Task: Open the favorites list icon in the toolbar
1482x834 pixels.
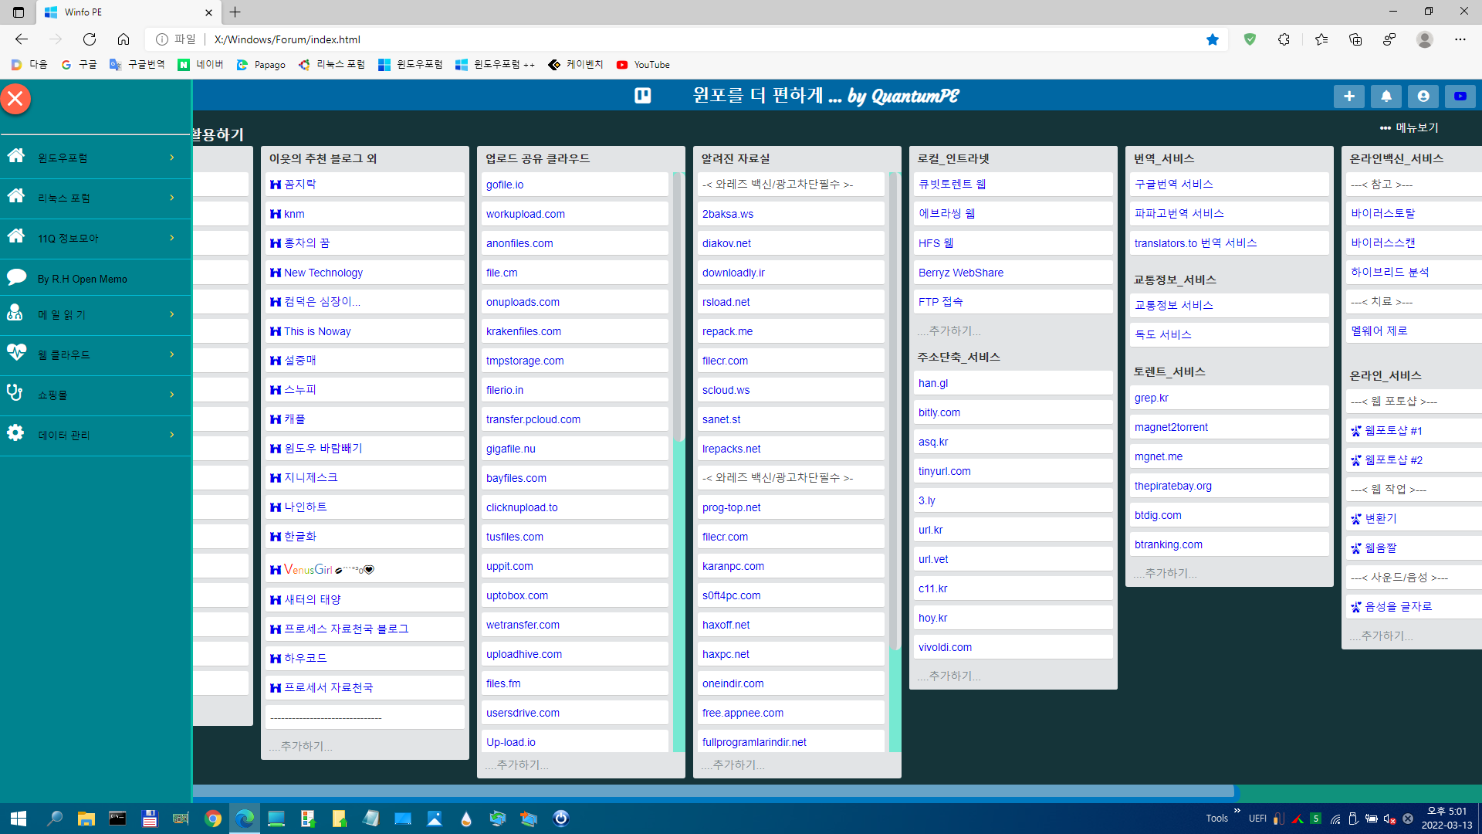Action: pyautogui.click(x=1321, y=39)
